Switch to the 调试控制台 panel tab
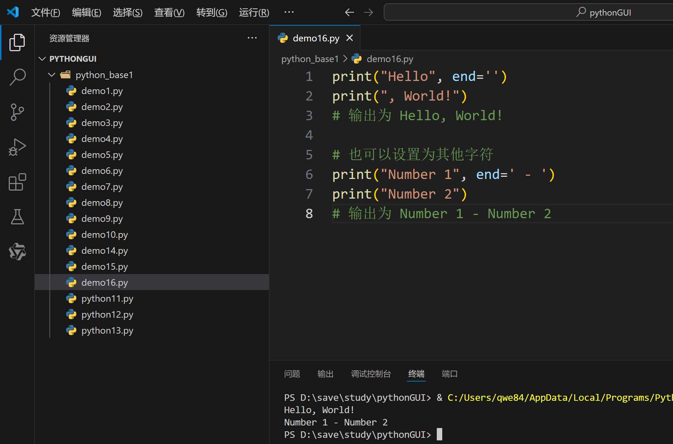 pyautogui.click(x=371, y=374)
